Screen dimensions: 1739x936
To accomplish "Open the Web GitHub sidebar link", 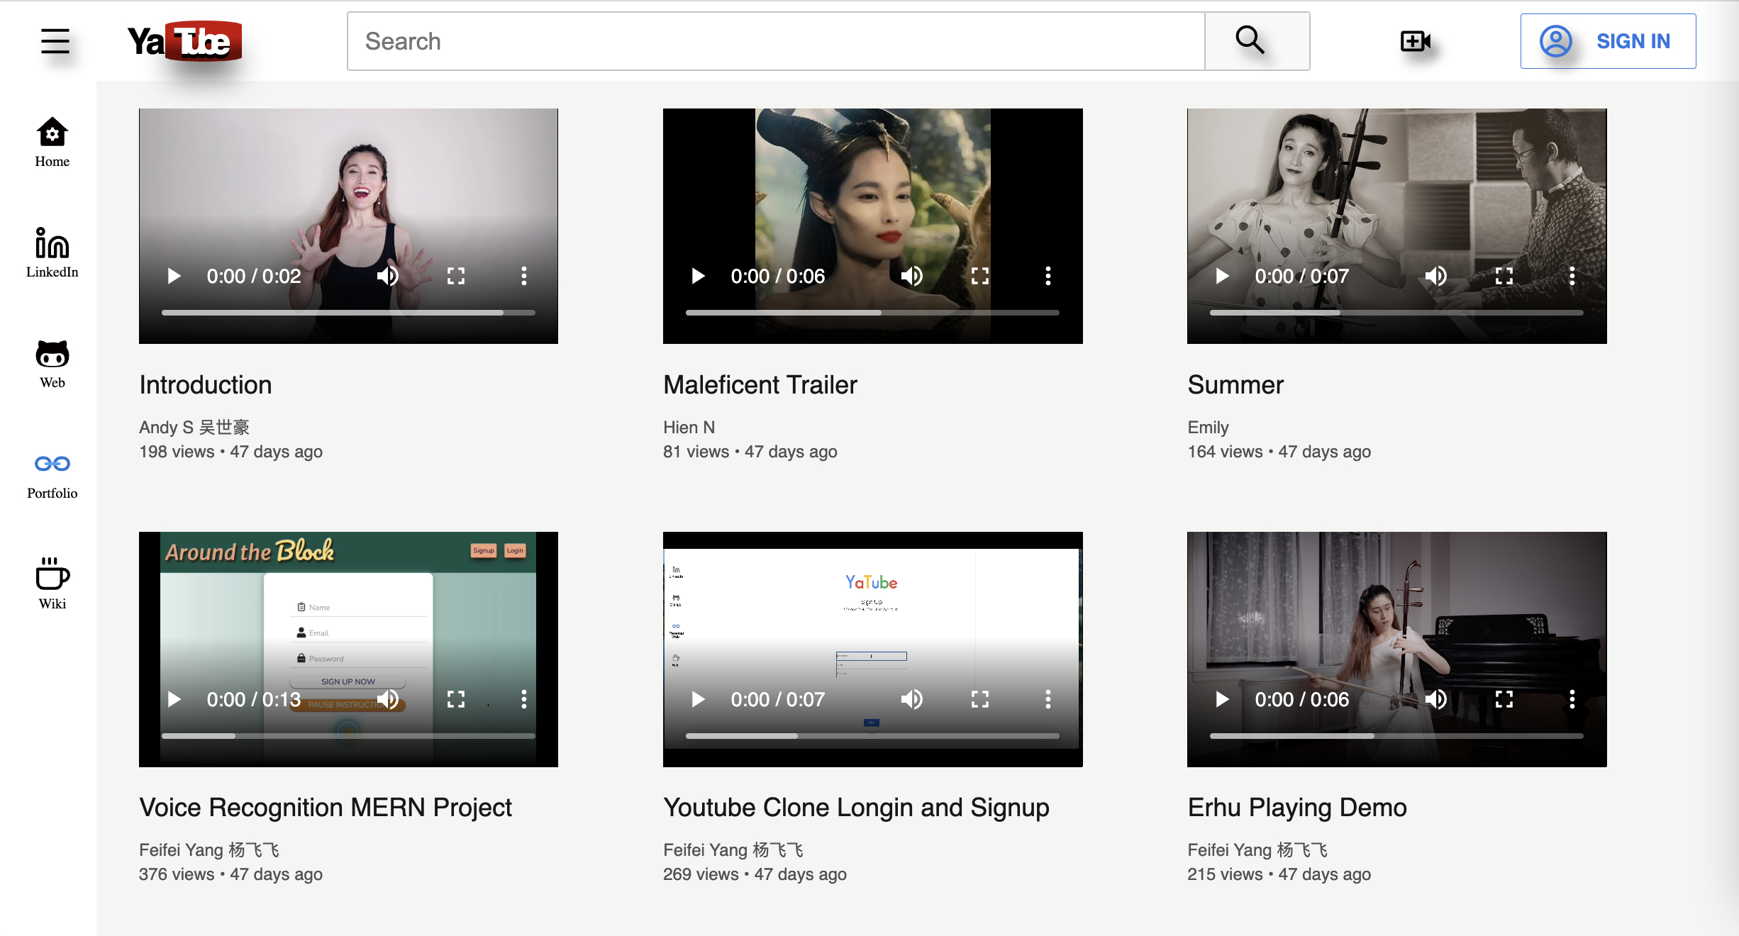I will (x=52, y=364).
